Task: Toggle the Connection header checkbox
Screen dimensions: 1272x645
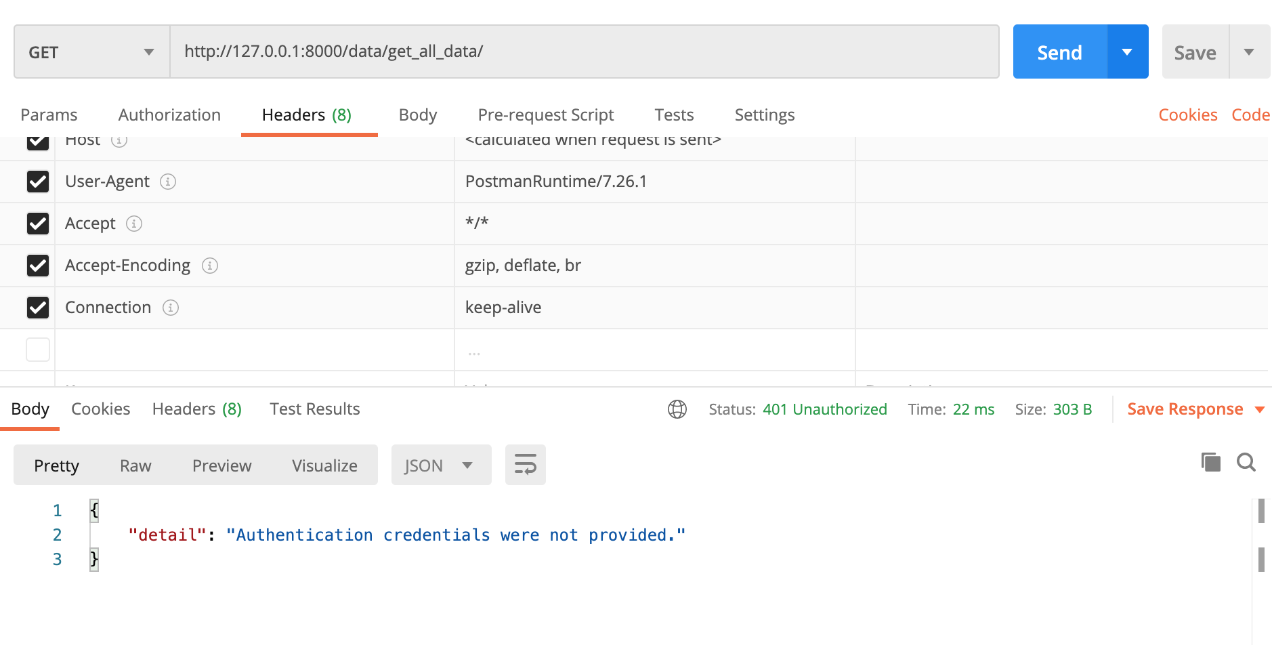Action: [x=38, y=308]
